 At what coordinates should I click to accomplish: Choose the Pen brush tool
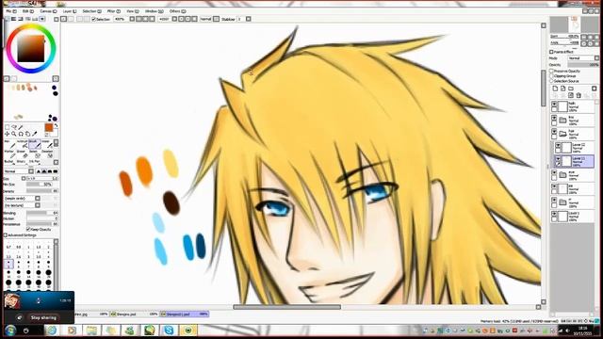pyautogui.click(x=10, y=144)
